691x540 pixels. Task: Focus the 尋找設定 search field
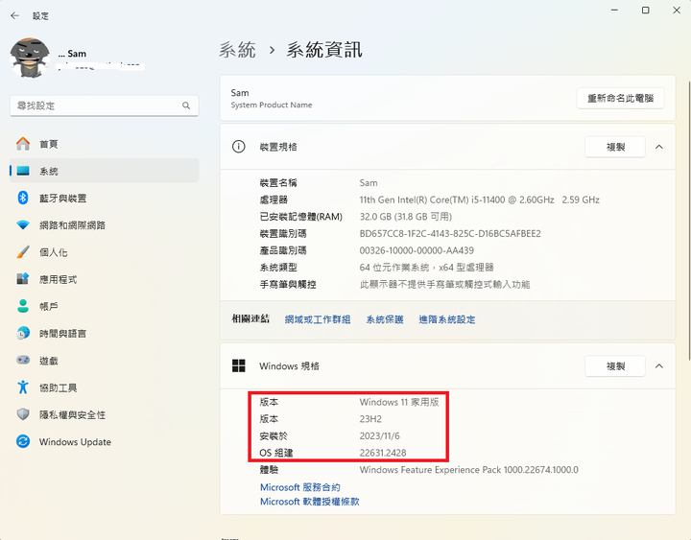tap(104, 106)
